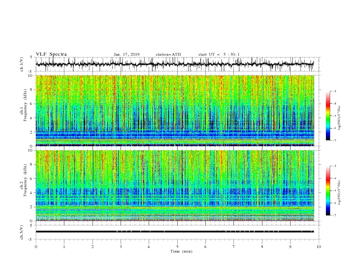
Task: Click the 'VLF Spectra' plot title
Action: click(x=51, y=54)
